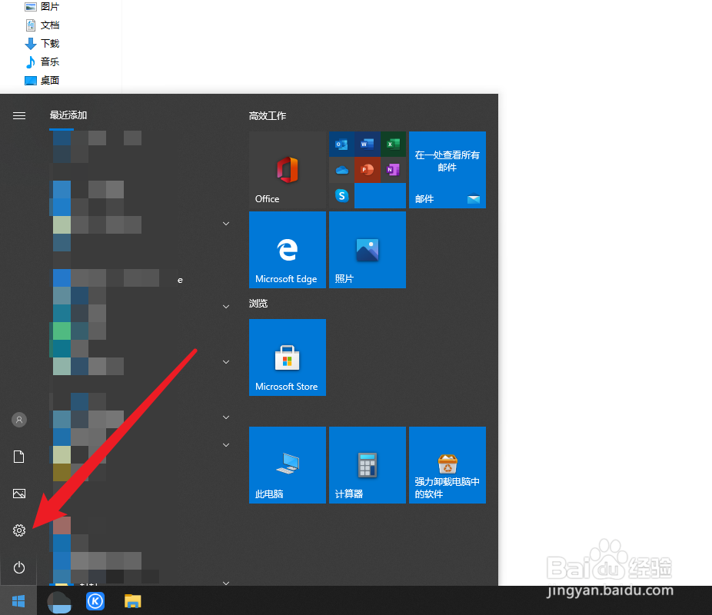Expand the fifth app list chevron
Viewport: 712px width, 615px height.
[x=226, y=445]
